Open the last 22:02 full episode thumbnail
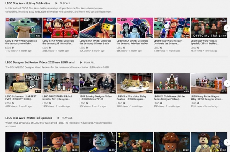 coord(209,142)
